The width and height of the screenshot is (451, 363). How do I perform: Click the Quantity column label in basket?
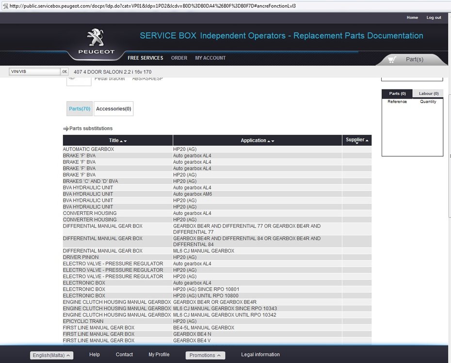coord(428,102)
